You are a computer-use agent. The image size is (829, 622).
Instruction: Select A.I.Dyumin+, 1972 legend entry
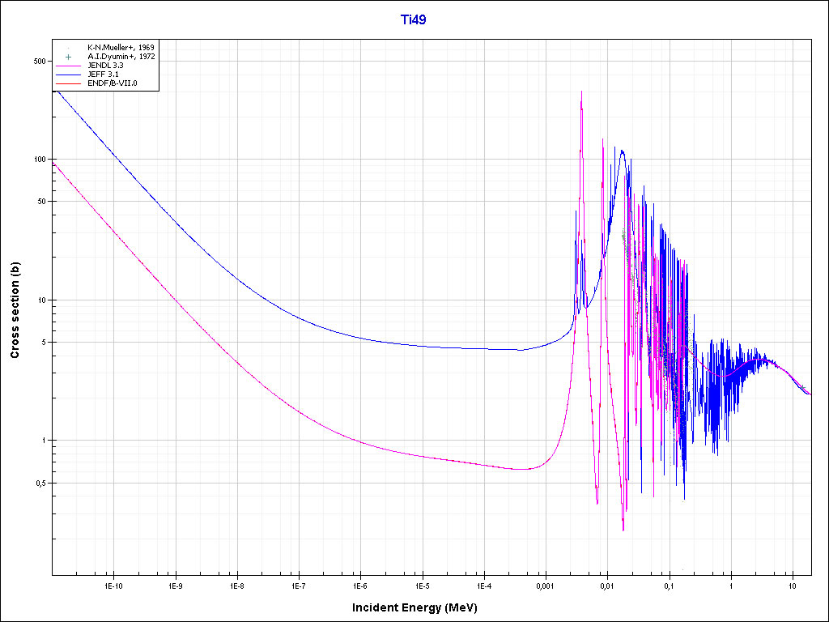pyautogui.click(x=121, y=57)
